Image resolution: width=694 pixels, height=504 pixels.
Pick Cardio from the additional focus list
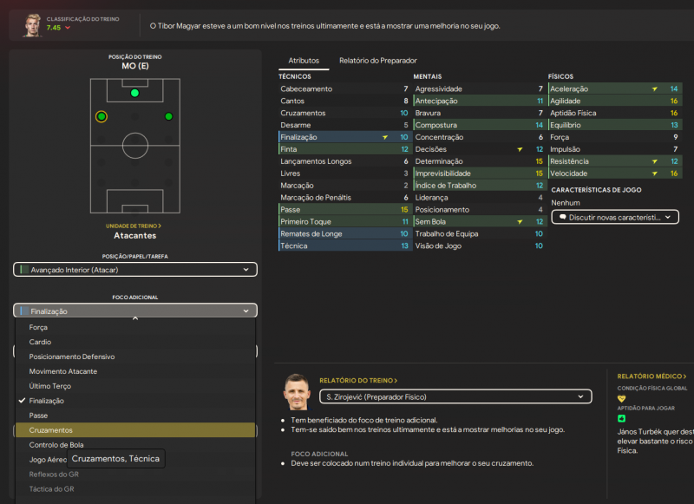[x=40, y=342]
